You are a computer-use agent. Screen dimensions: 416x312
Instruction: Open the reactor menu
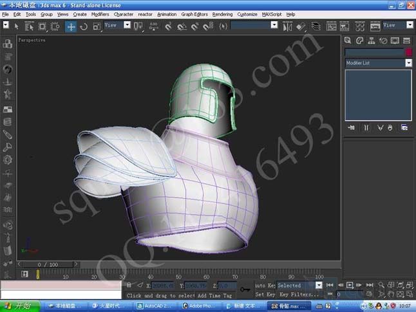(145, 14)
